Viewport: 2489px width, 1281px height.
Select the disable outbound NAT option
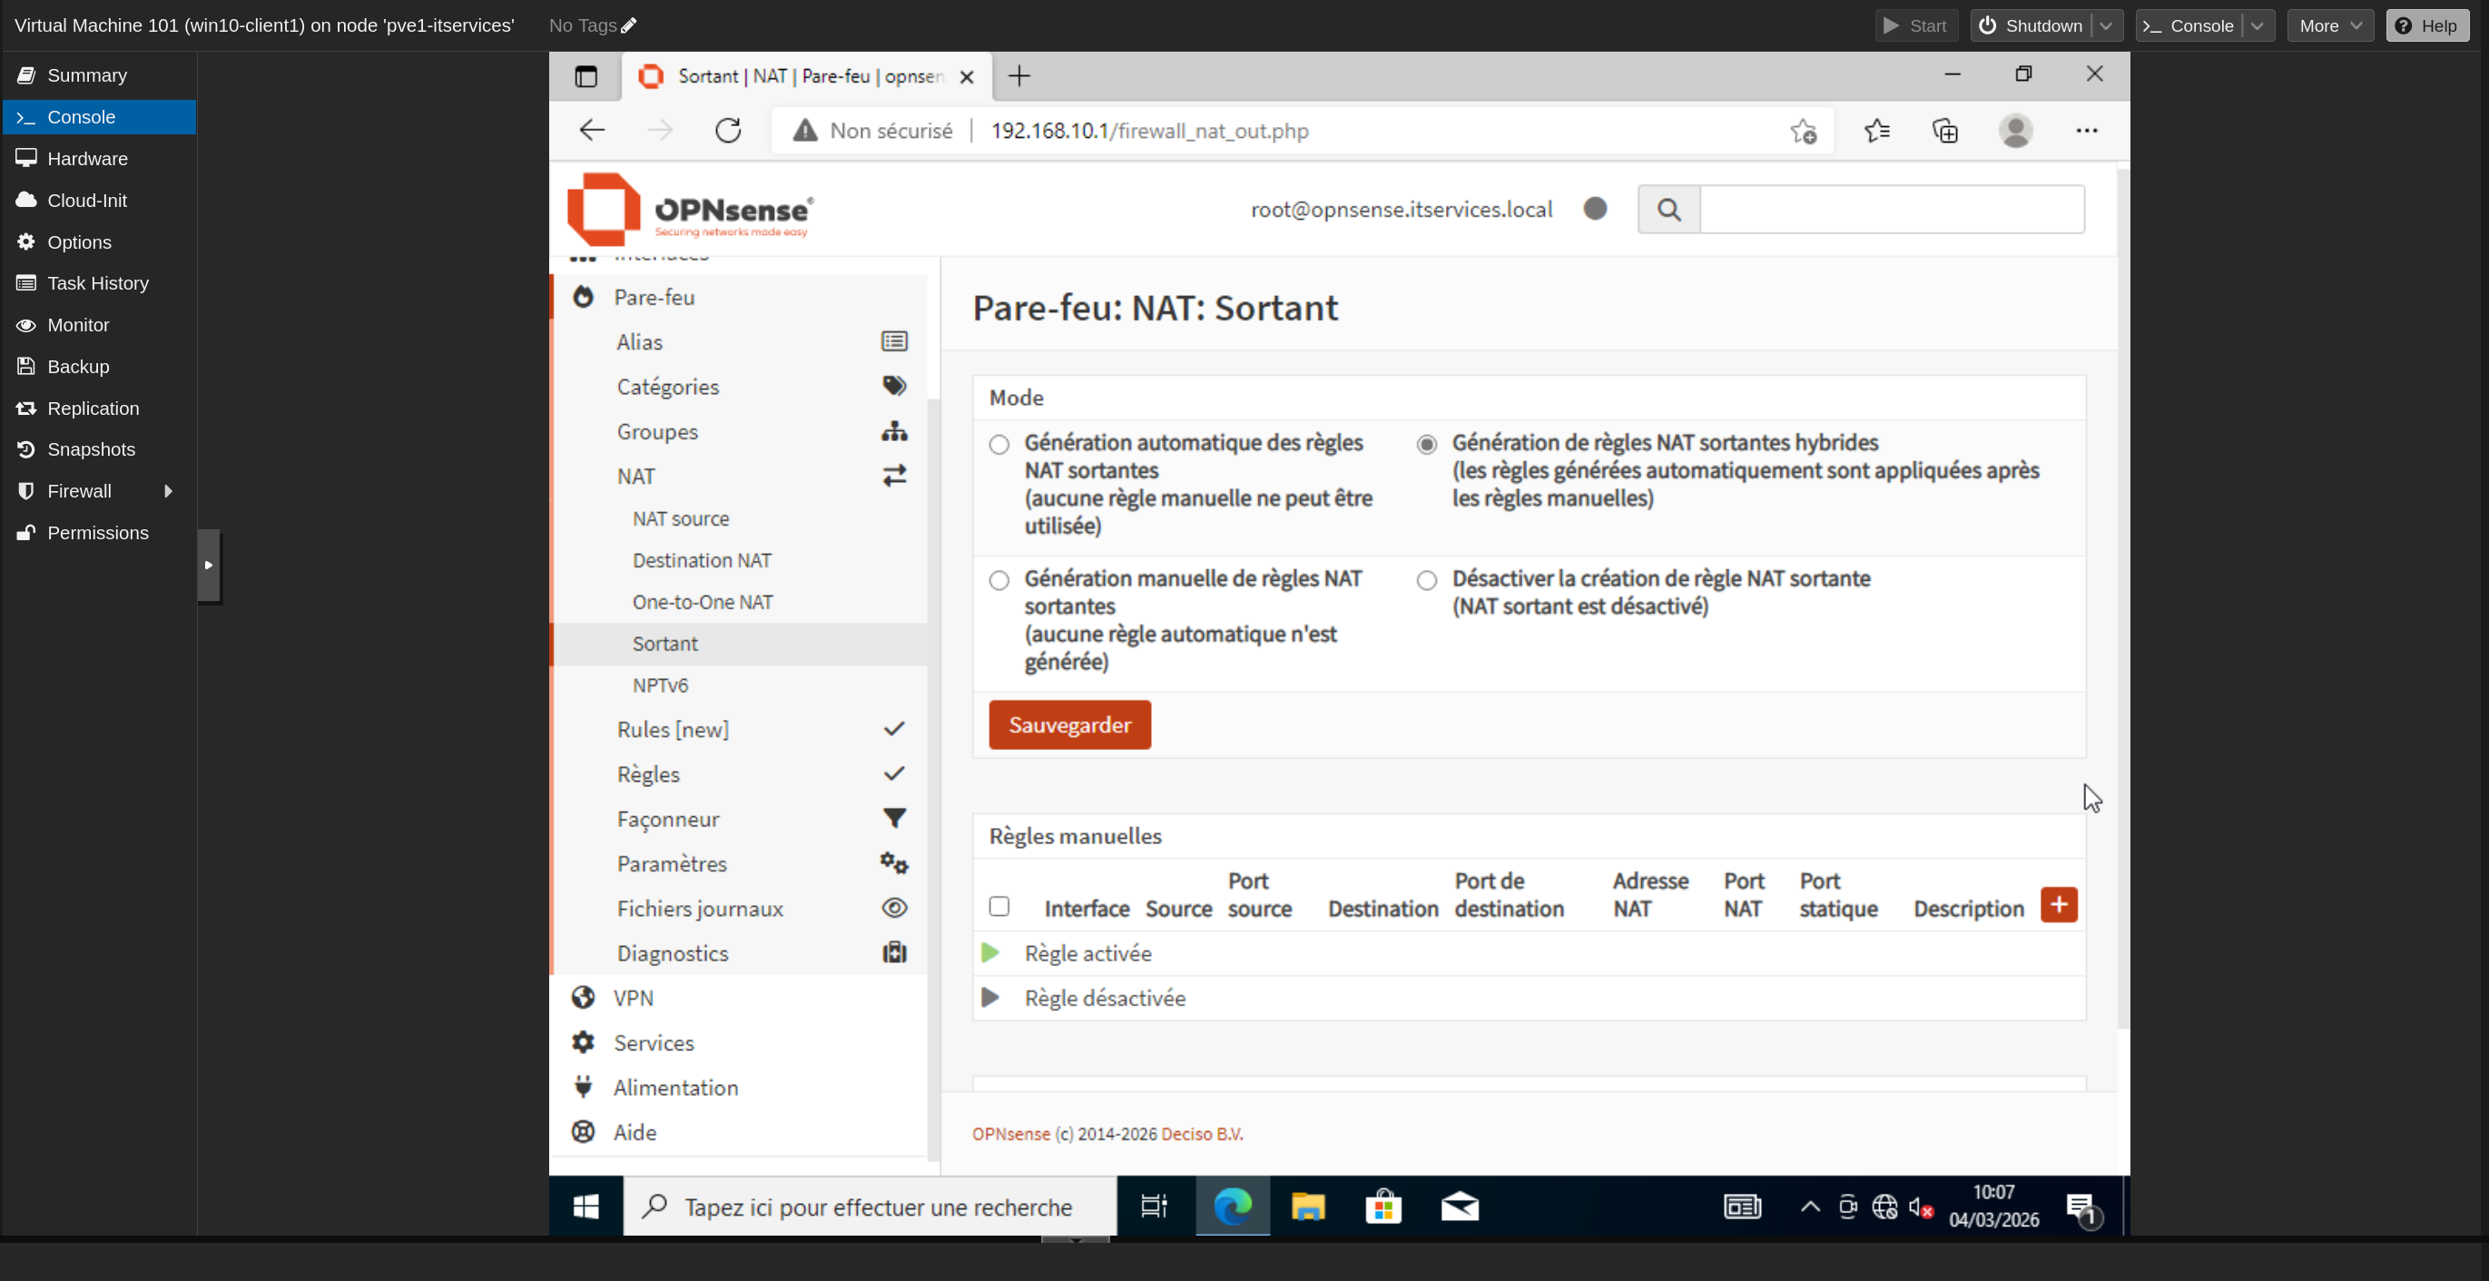point(1426,581)
